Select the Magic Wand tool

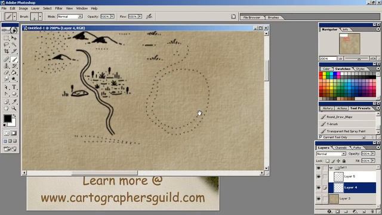[14, 45]
